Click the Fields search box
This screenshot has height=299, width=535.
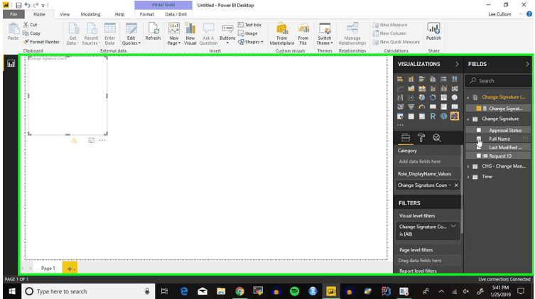pyautogui.click(x=498, y=81)
